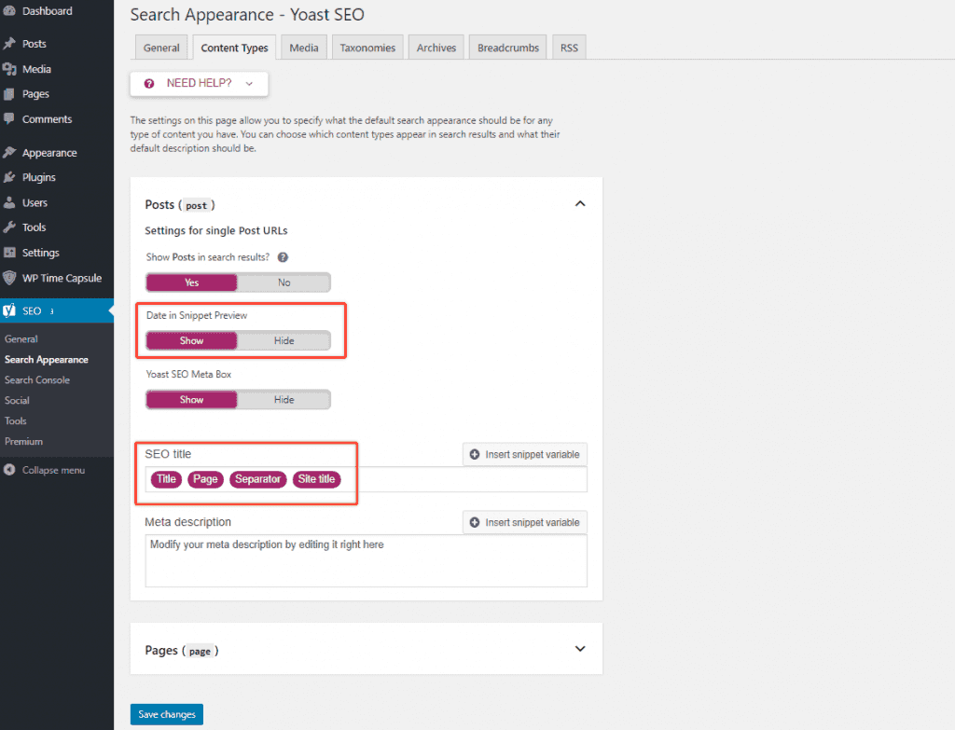The image size is (955, 730).
Task: Open the Breadcrumbs tab
Action: pyautogui.click(x=508, y=48)
